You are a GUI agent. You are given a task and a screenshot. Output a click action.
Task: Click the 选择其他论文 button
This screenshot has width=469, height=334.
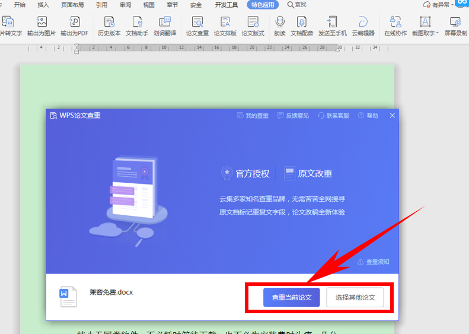[x=355, y=297]
